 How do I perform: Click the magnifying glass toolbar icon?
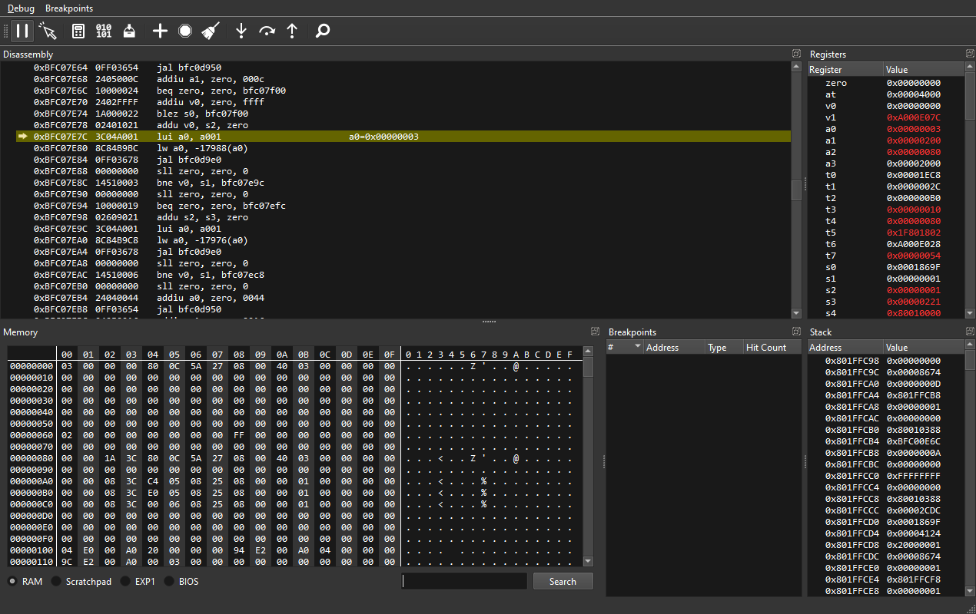click(x=323, y=31)
